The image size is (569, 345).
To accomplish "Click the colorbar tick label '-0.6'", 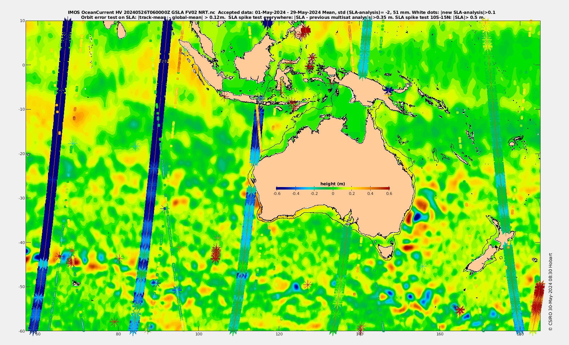I will 277,193.
